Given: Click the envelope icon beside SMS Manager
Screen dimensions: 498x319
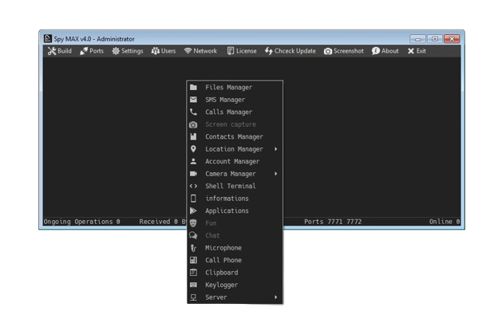Looking at the screenshot, I should (193, 100).
